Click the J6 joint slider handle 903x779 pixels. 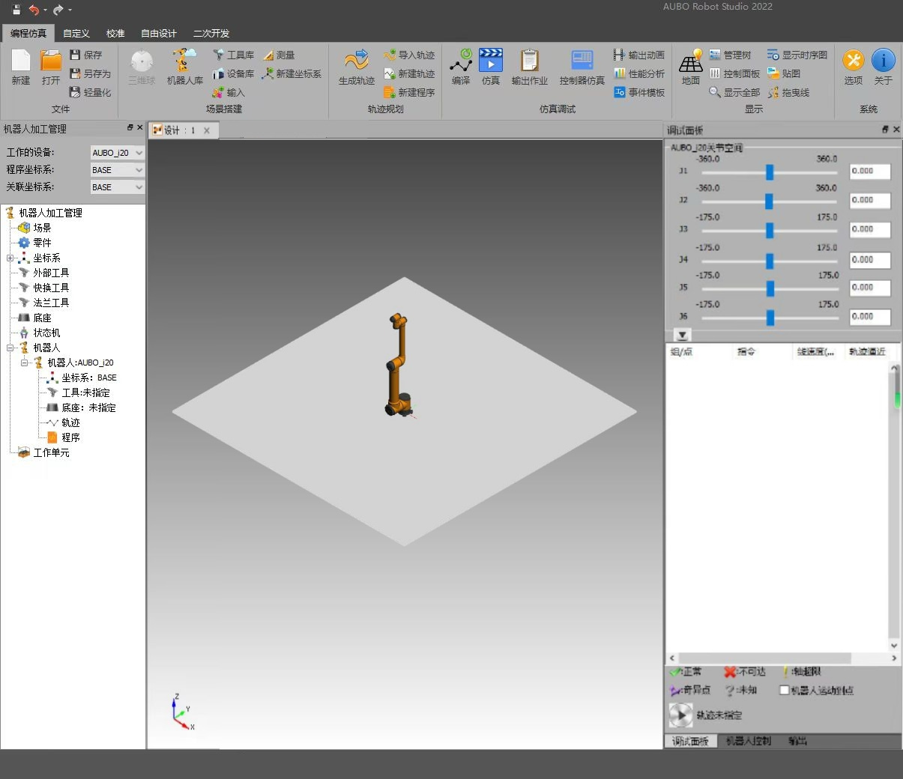coord(770,318)
